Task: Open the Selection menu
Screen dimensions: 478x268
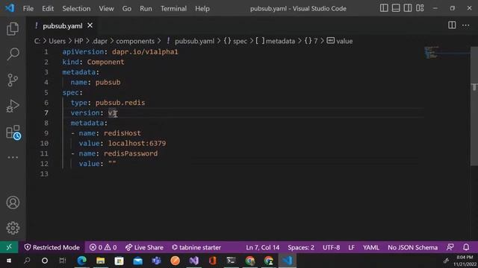Action: pos(76,8)
